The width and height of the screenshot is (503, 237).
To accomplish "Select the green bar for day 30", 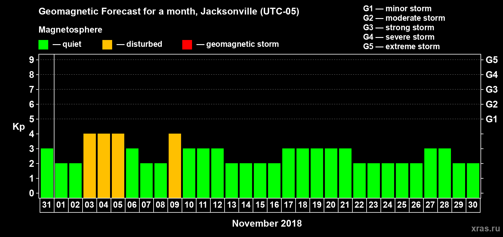I will click(473, 180).
